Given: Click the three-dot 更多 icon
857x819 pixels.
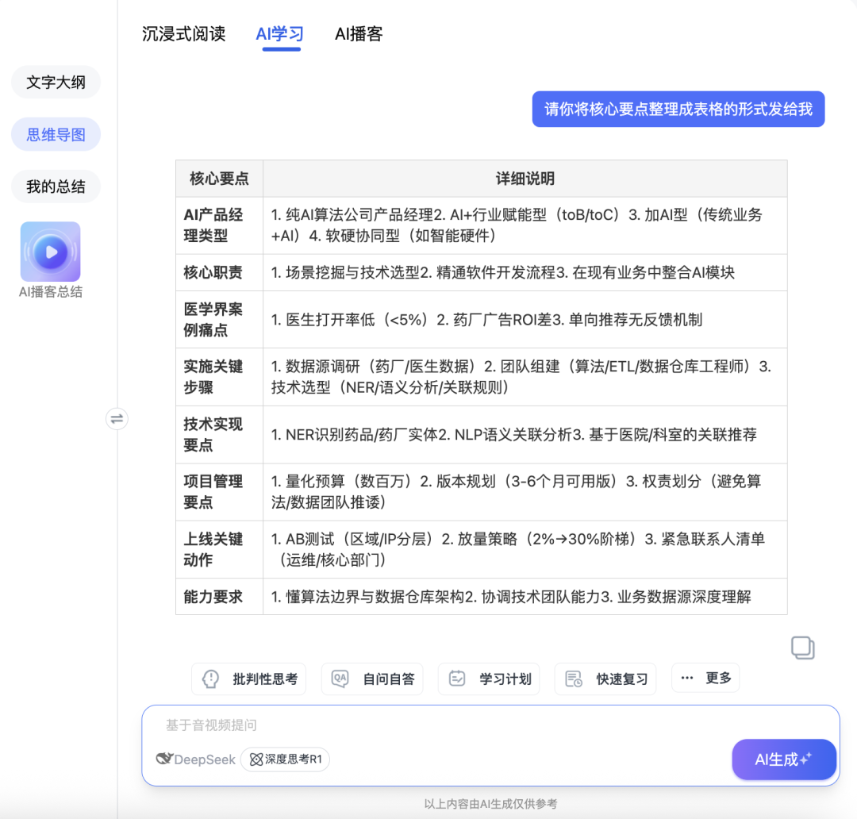Looking at the screenshot, I should [687, 678].
